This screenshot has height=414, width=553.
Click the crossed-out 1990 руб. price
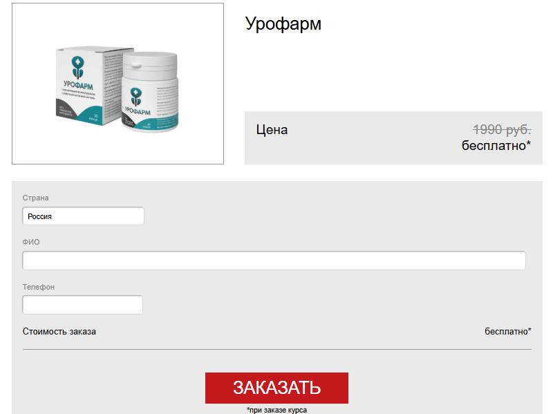point(502,129)
